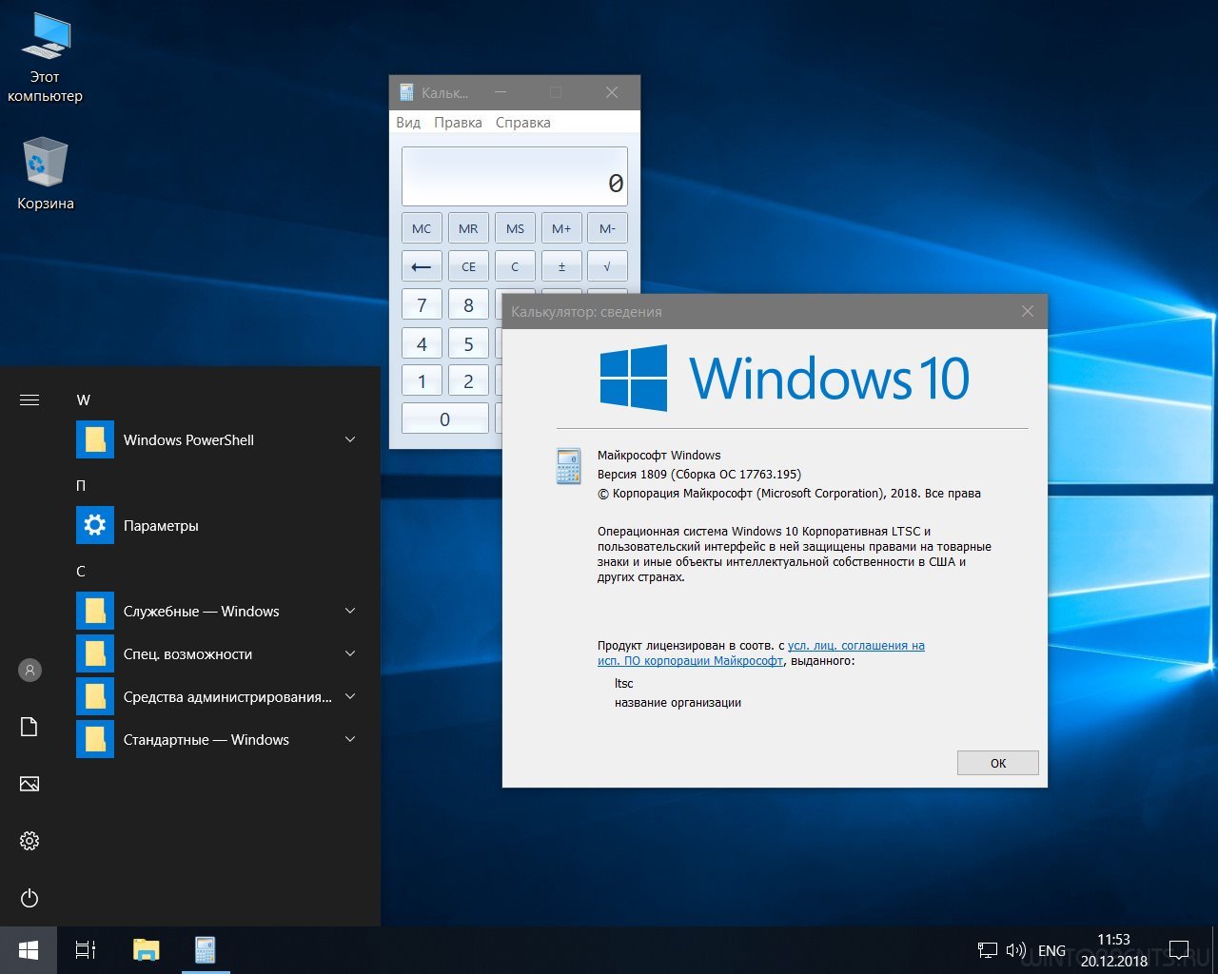This screenshot has height=974, width=1218.
Task: Click the ENG language indicator in tray
Action: tap(1051, 950)
